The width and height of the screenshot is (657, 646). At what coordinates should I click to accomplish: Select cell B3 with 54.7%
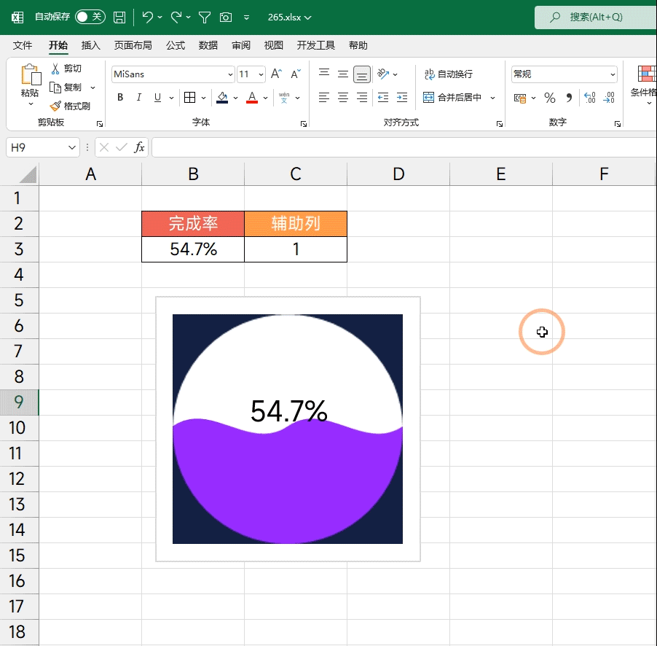click(x=193, y=249)
